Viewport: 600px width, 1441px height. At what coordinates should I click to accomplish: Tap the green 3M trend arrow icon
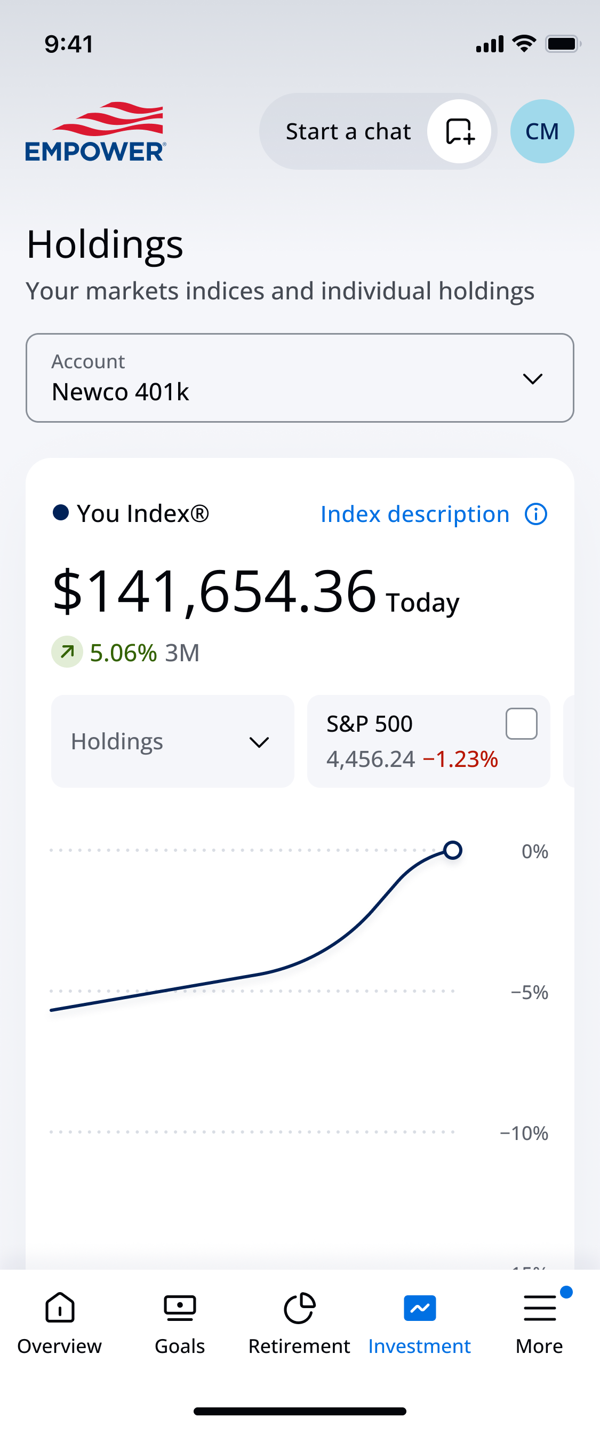pos(67,652)
